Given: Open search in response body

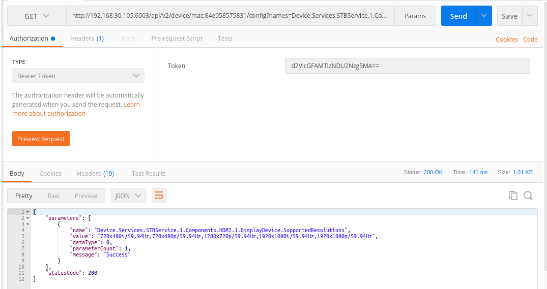Looking at the screenshot, I should pos(528,196).
